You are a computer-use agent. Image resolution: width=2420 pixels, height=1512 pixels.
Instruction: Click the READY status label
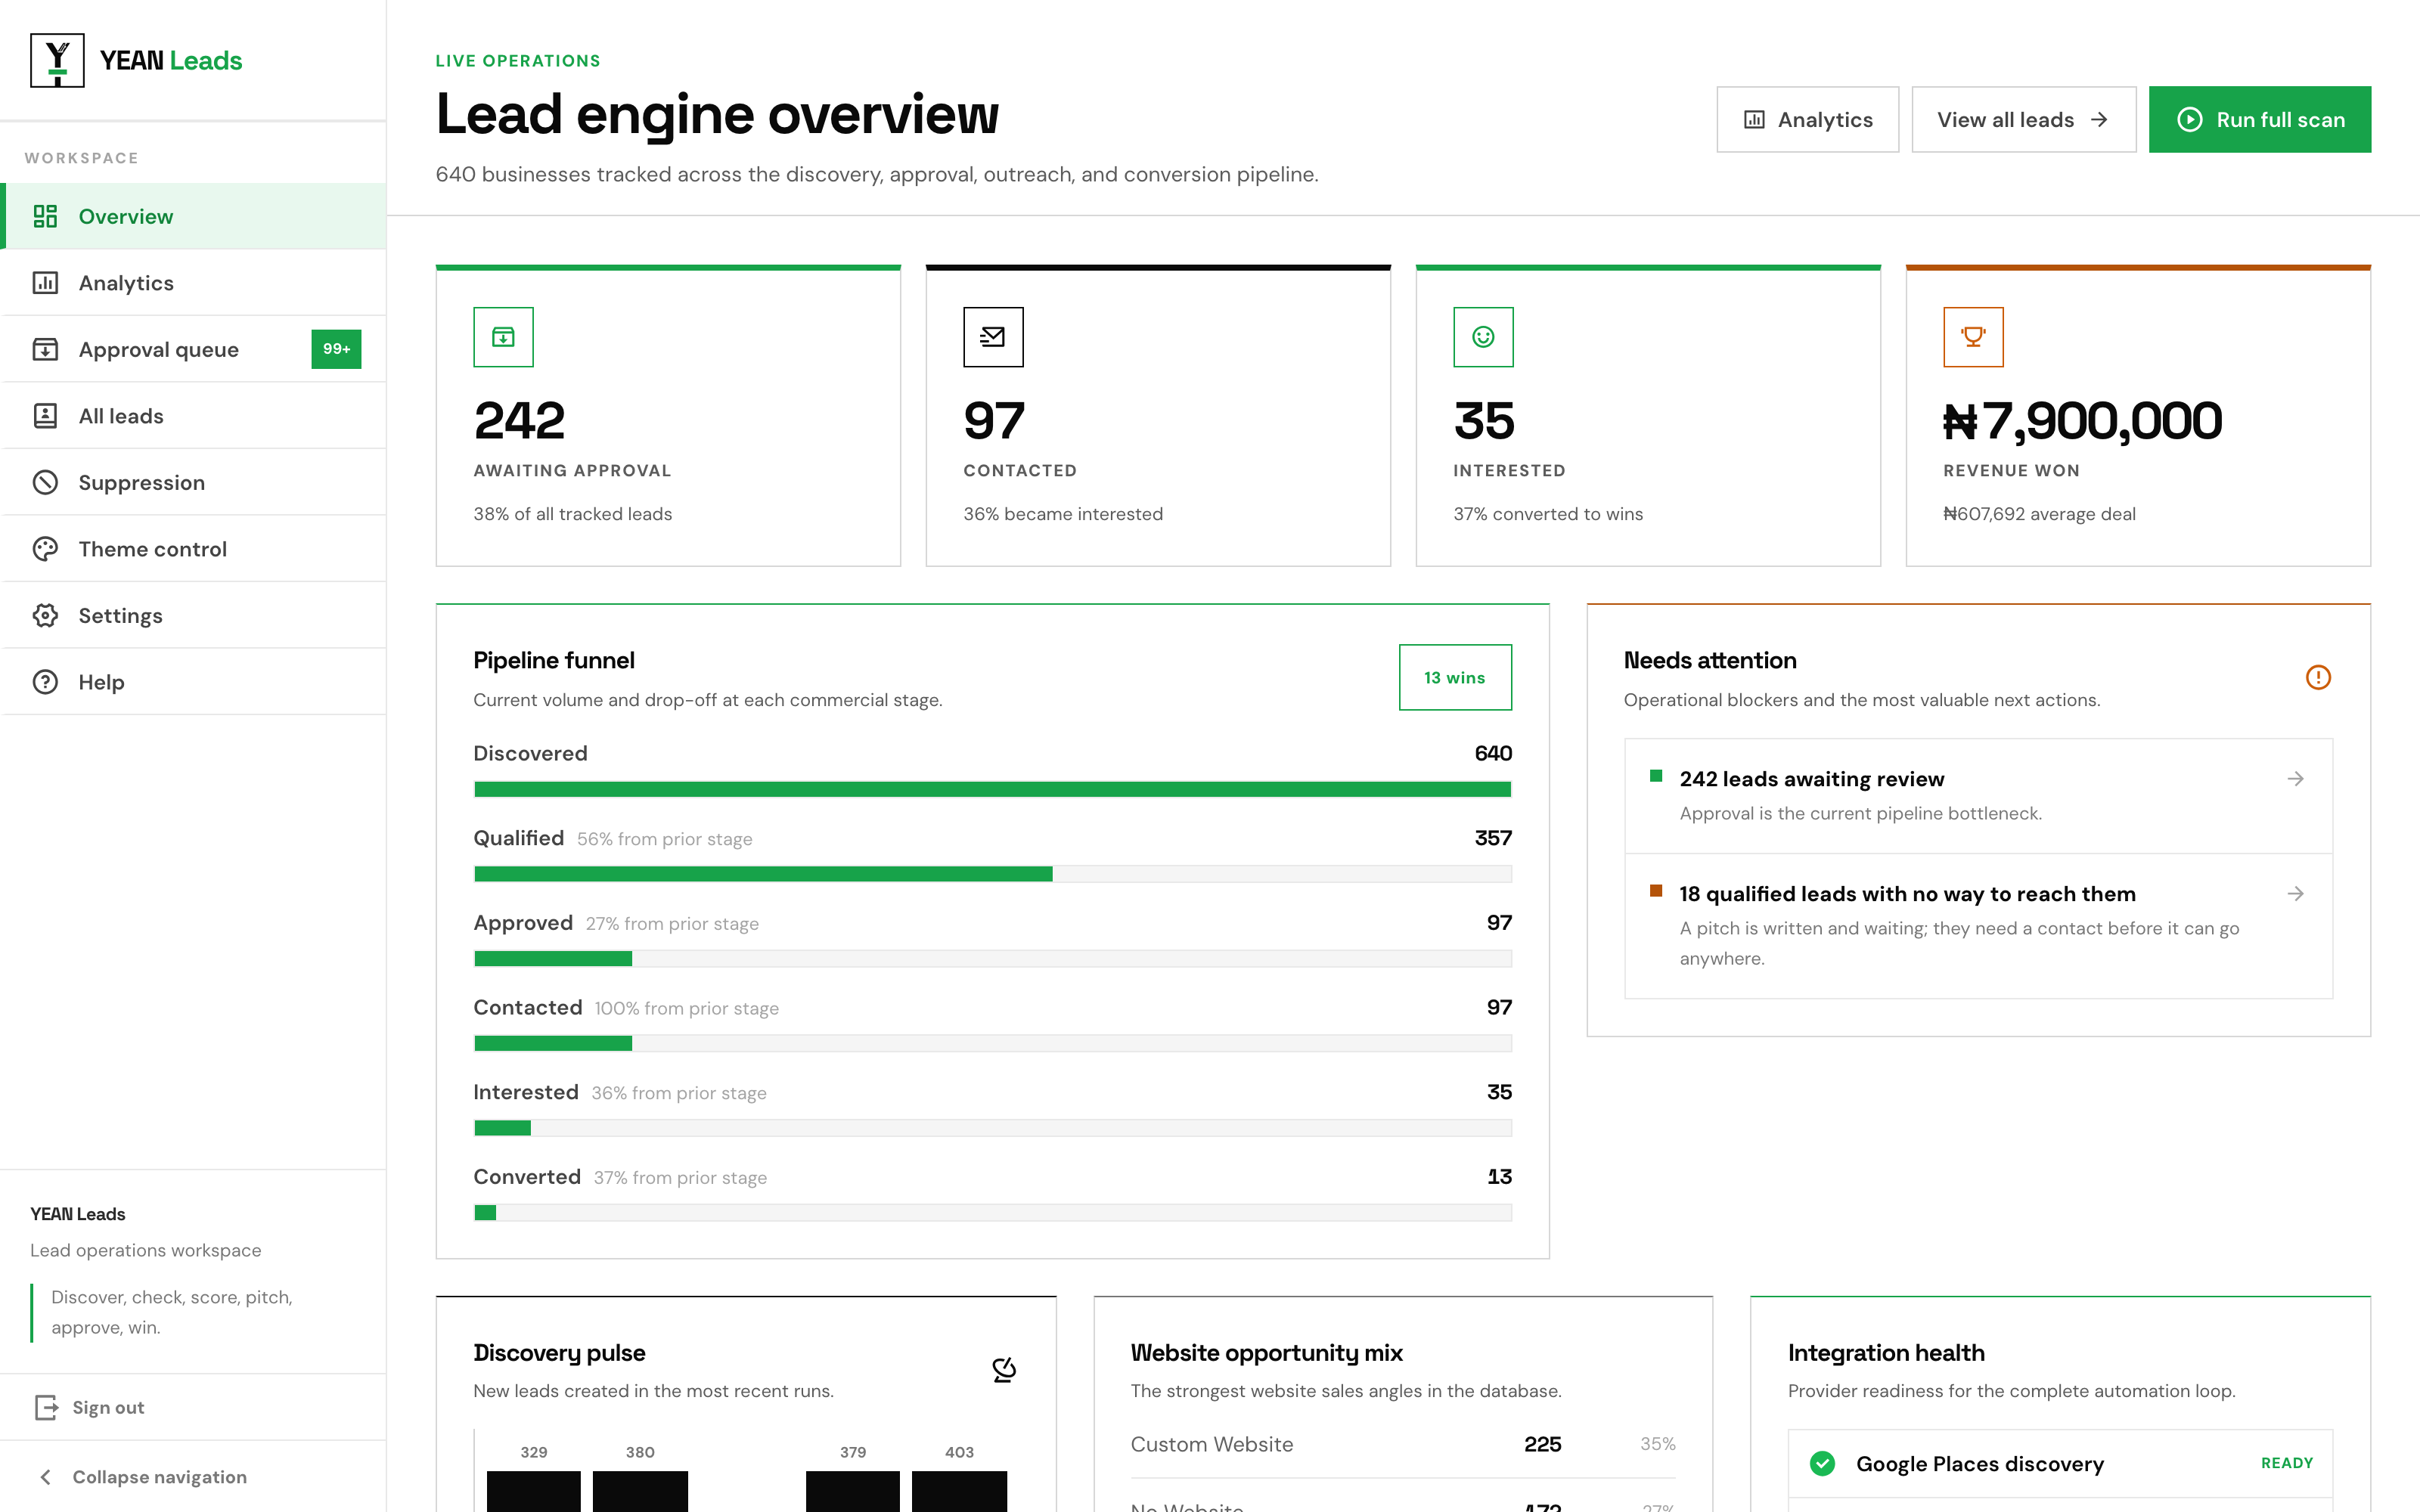coord(2287,1463)
